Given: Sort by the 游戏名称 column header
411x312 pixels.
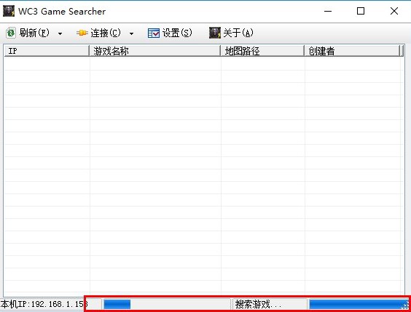Looking at the screenshot, I should [155, 51].
